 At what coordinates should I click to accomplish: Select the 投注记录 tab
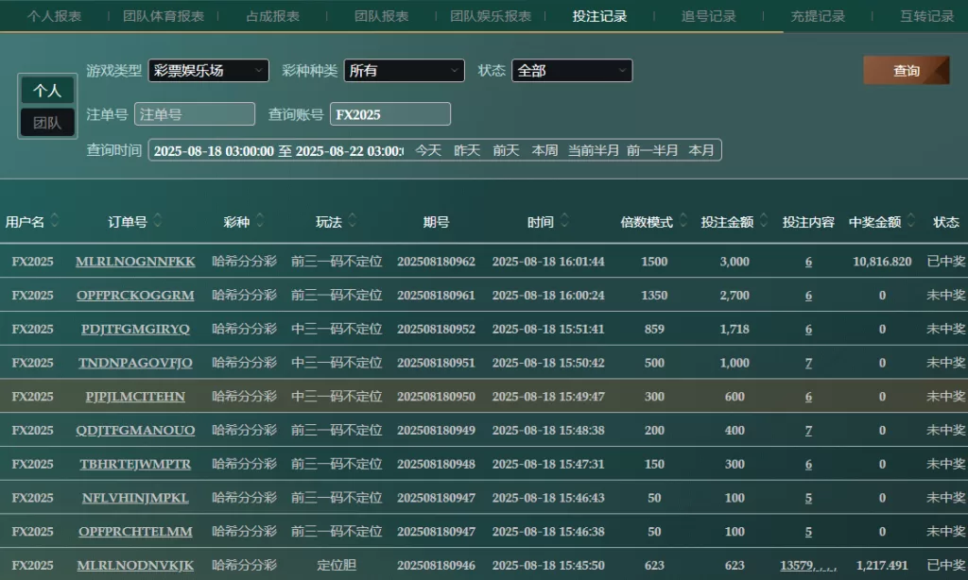[599, 16]
